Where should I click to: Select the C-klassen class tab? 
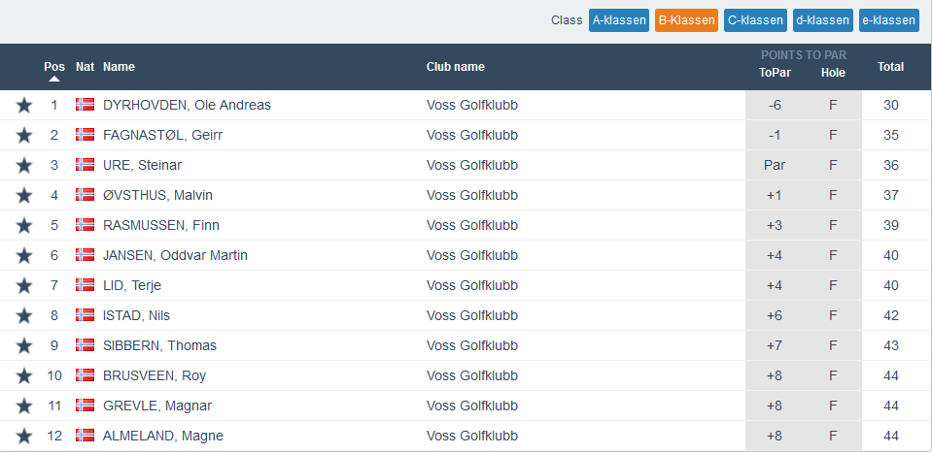click(x=754, y=20)
